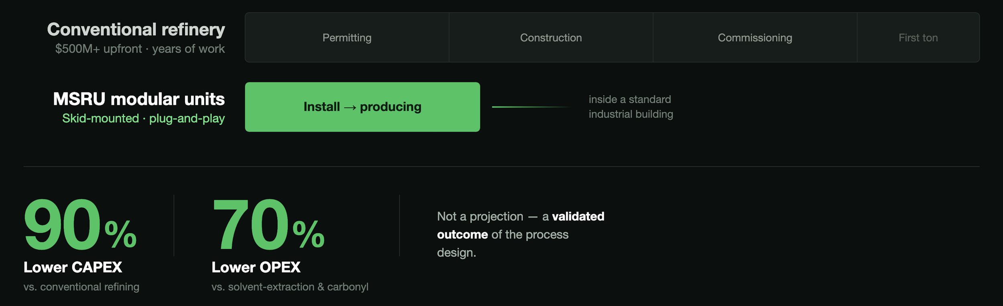Select the First ton segment
The height and width of the screenshot is (306, 1003).
pyautogui.click(x=918, y=37)
